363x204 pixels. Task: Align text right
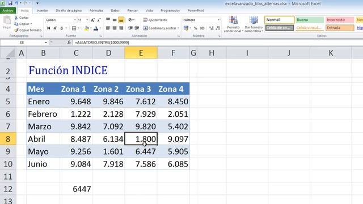(121, 28)
